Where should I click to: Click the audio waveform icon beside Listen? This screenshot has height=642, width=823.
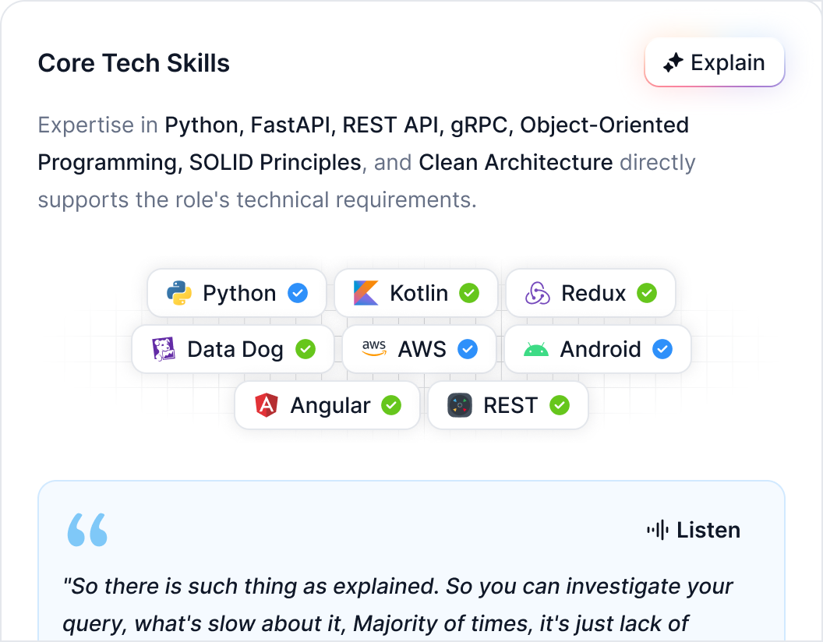658,530
